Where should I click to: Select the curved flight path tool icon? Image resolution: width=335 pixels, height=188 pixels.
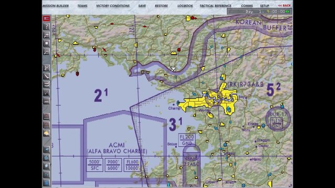click(47, 76)
